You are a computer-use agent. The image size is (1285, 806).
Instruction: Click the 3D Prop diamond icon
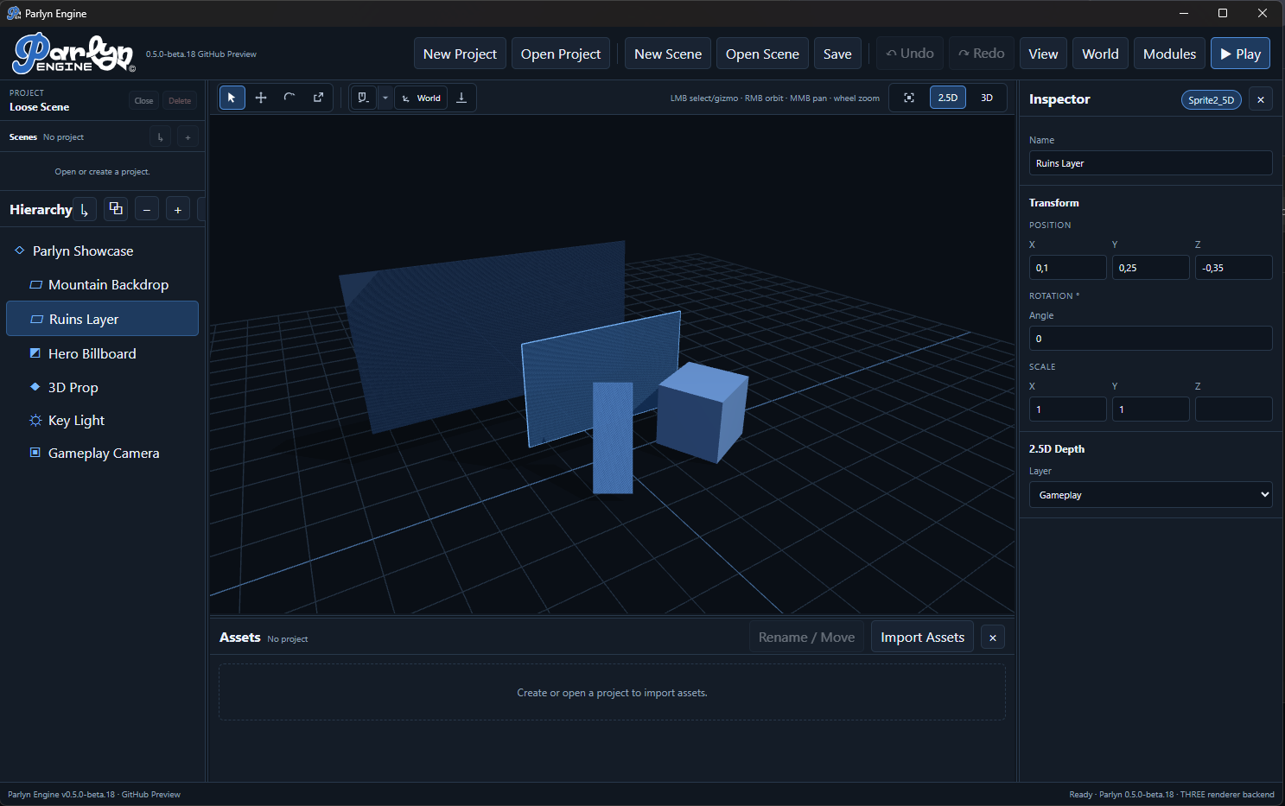pyautogui.click(x=35, y=387)
